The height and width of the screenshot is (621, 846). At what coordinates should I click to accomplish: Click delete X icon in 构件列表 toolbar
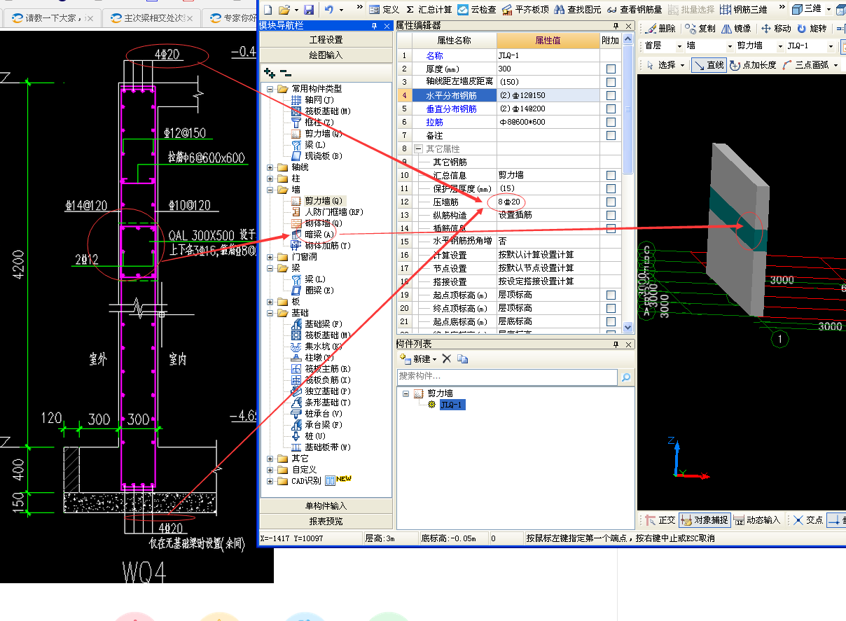coord(446,358)
